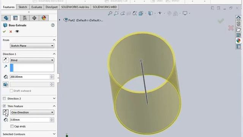Click the Direction of Extrusion arrow icon
Viewport: 243px width, 137px height.
click(x=6, y=67)
